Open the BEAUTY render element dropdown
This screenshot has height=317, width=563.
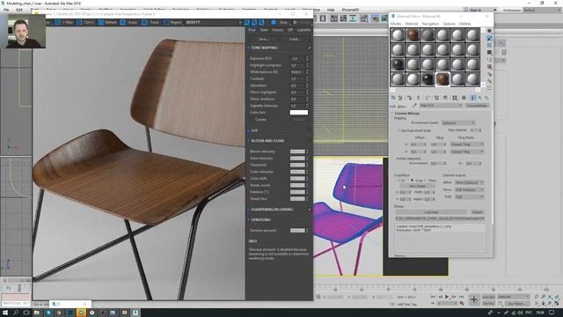click(x=214, y=22)
